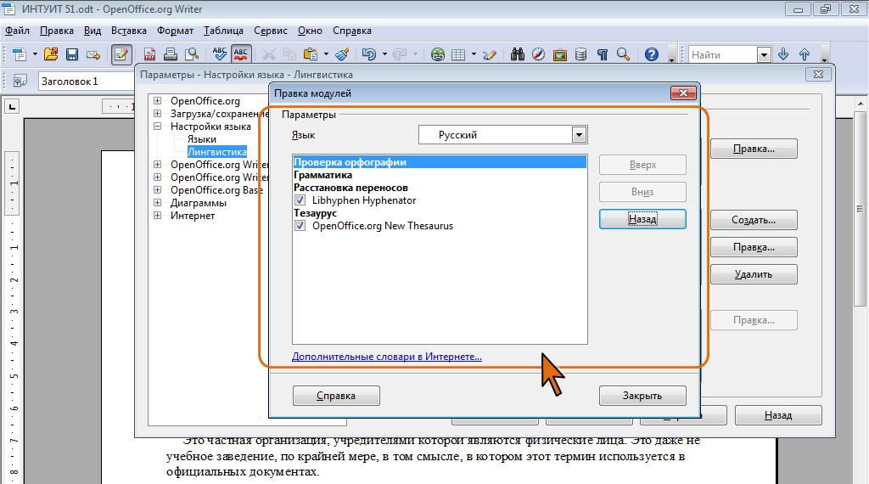Click the Save document toolbar icon

72,54
